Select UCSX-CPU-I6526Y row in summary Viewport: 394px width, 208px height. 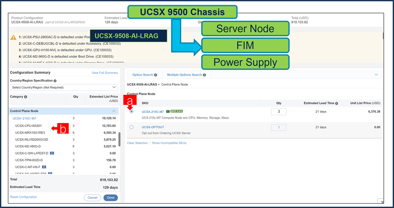(64, 126)
